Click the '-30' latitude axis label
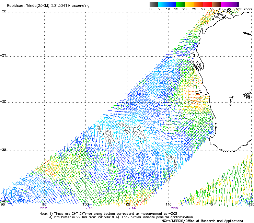The image size is (254, 223). pos(3,101)
